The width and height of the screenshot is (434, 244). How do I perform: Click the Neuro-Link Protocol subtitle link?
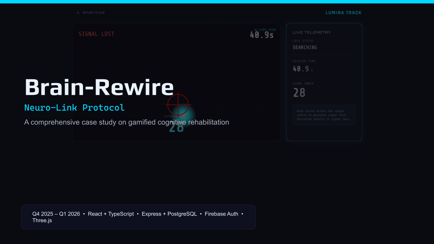(x=74, y=107)
